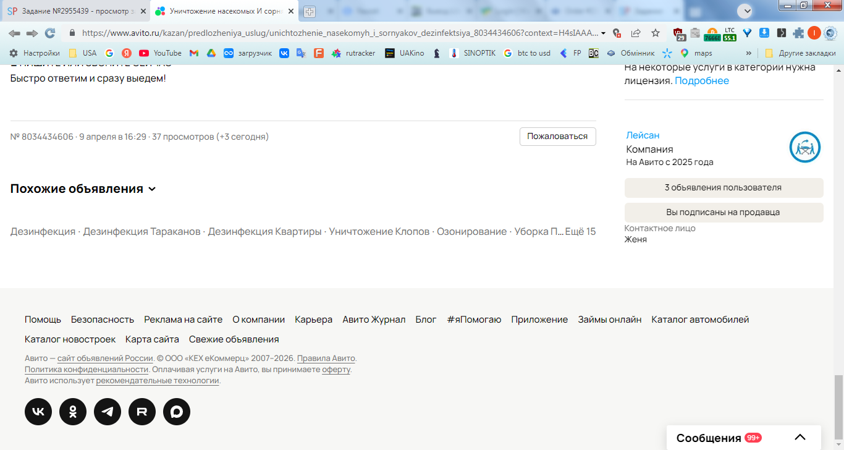
Task: Focus the URL address field
Action: 339,33
